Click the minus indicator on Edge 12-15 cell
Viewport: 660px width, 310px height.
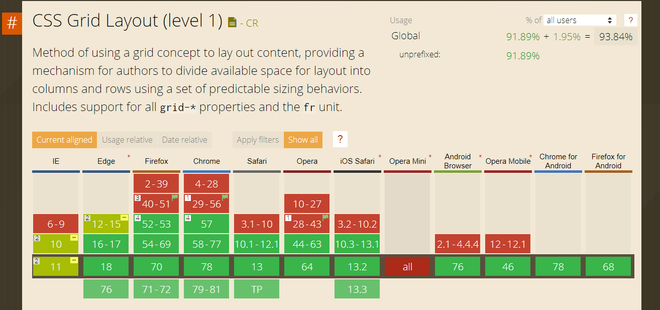tap(123, 217)
